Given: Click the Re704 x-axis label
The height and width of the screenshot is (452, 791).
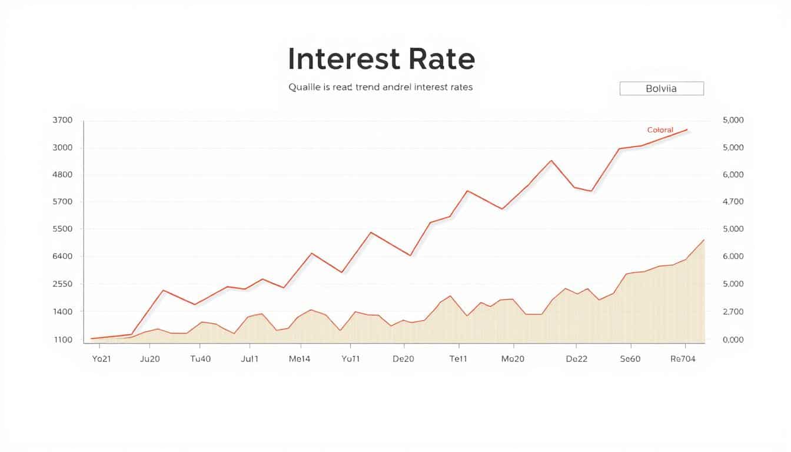Looking at the screenshot, I should pyautogui.click(x=683, y=358).
